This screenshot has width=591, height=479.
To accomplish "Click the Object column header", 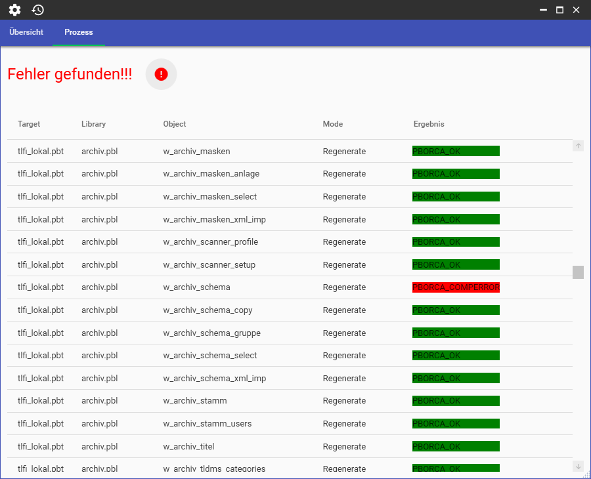I will coord(175,124).
